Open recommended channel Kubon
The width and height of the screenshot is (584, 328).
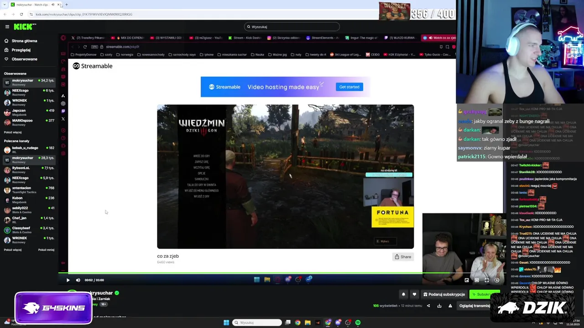pyautogui.click(x=28, y=200)
